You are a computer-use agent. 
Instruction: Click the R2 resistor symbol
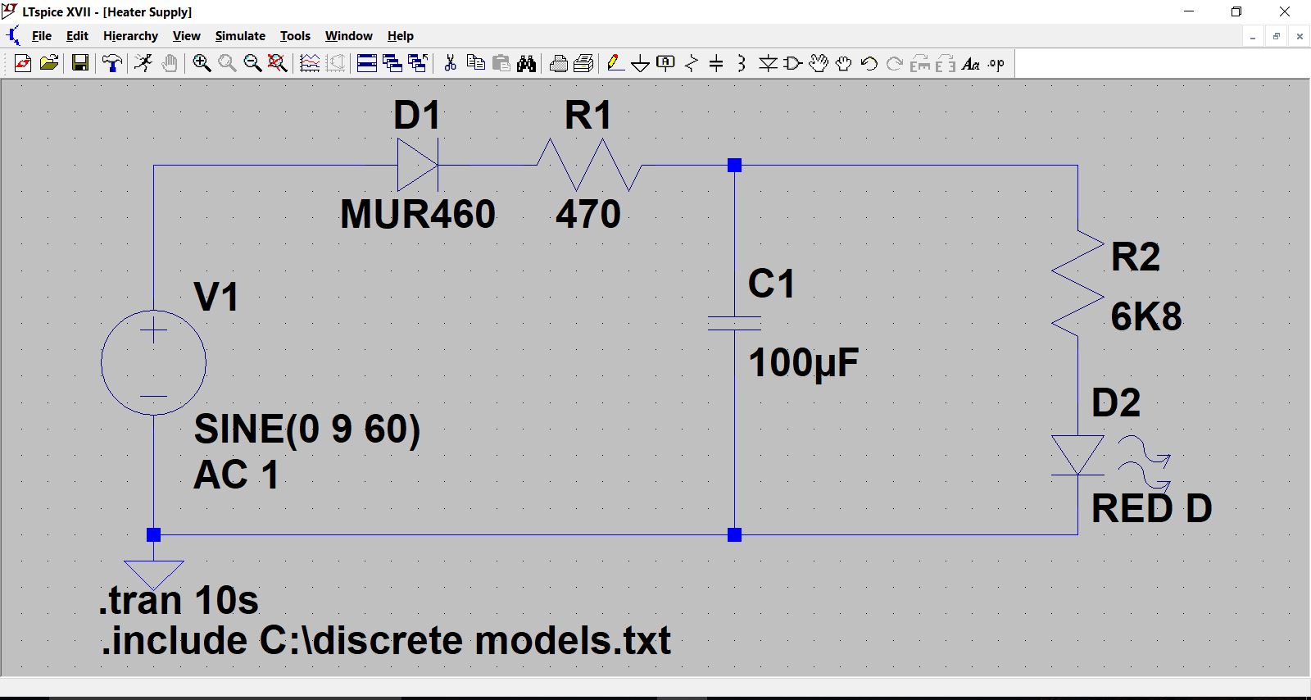[x=1077, y=283]
